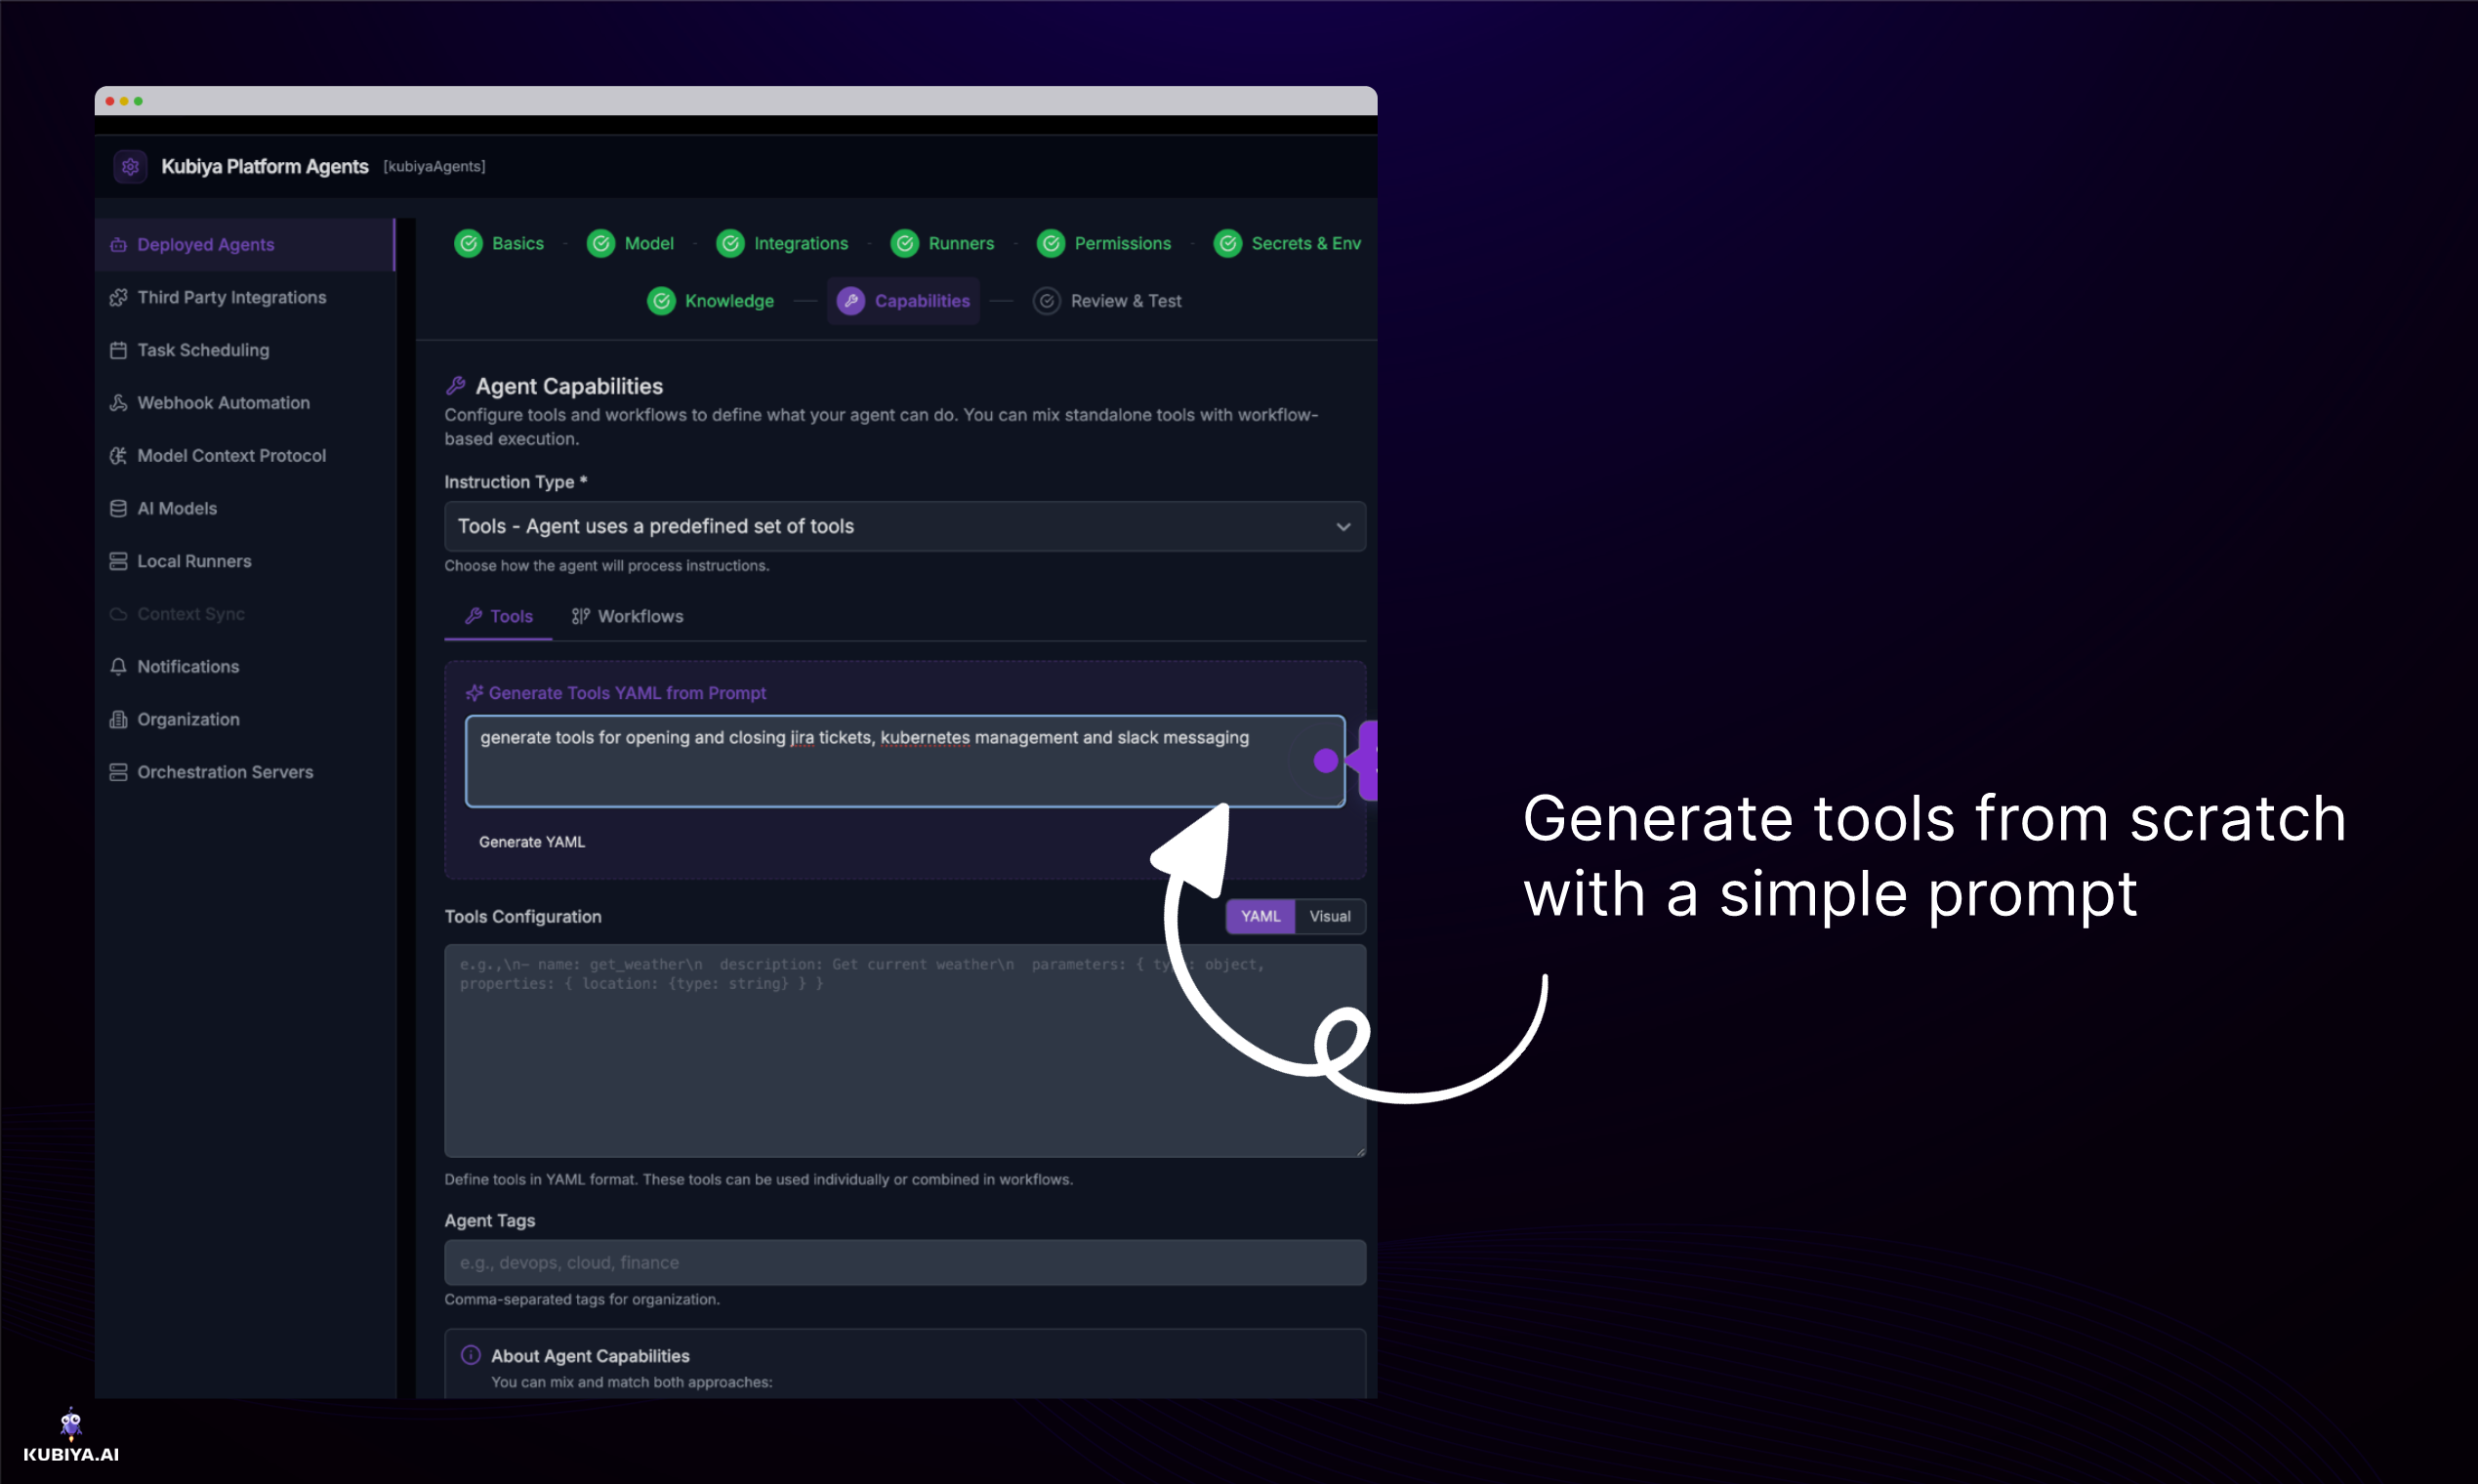
Task: Click the Basics step checkmark icon
Action: (x=468, y=243)
